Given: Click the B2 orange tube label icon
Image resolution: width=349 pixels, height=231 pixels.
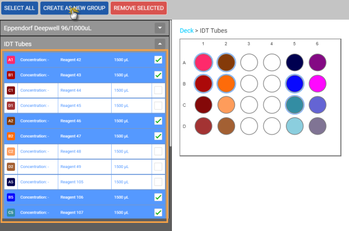Looking at the screenshot, I should click(10, 136).
